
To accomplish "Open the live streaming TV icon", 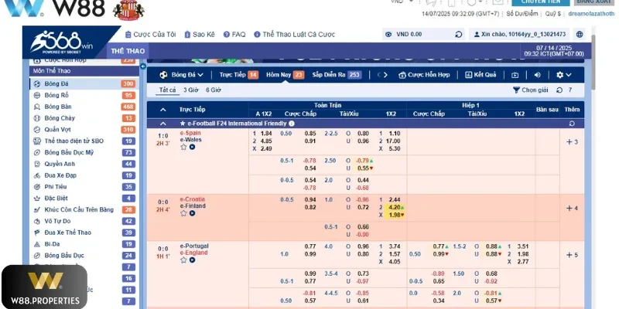I will pyautogui.click(x=515, y=75).
